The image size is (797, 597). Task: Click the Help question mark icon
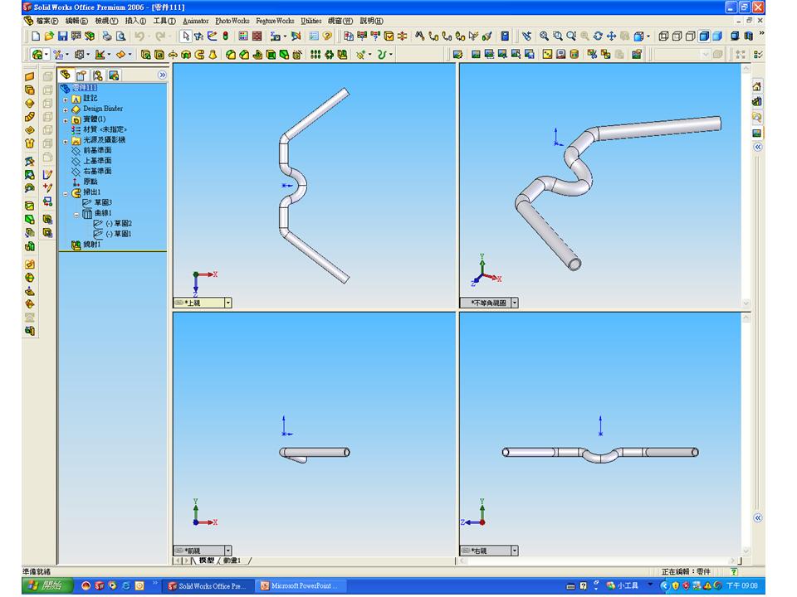pyautogui.click(x=327, y=36)
